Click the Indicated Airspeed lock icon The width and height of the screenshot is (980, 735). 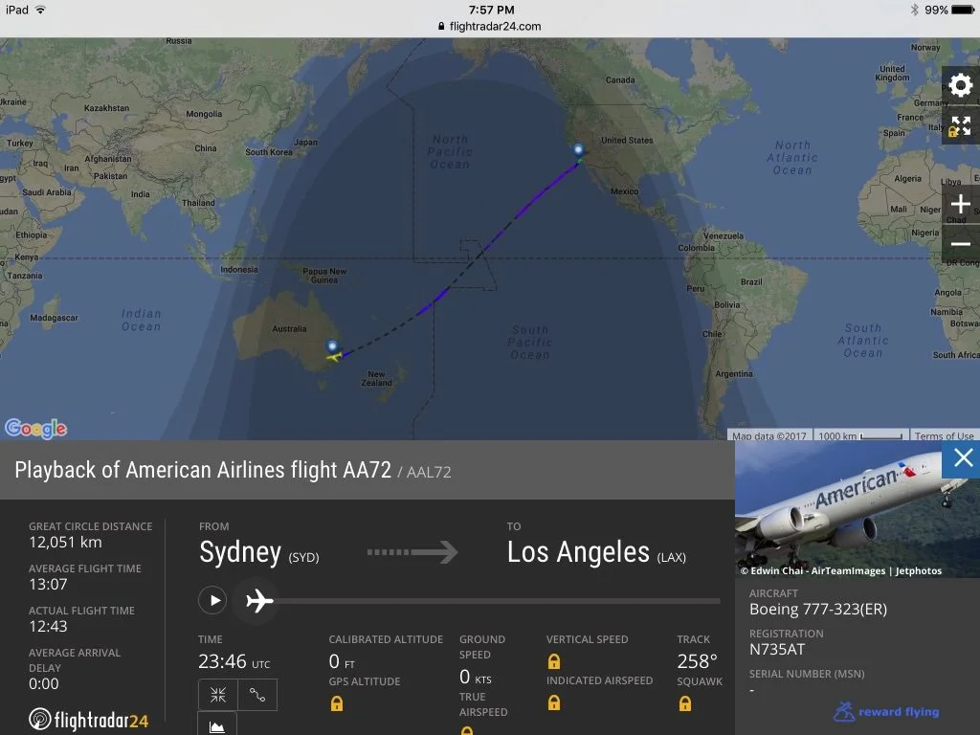[554, 703]
